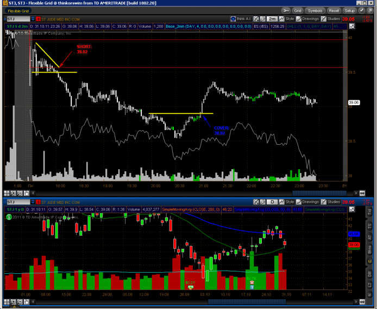Click the earnings phone icon on daily chart
377x309 pixels.
252,282
